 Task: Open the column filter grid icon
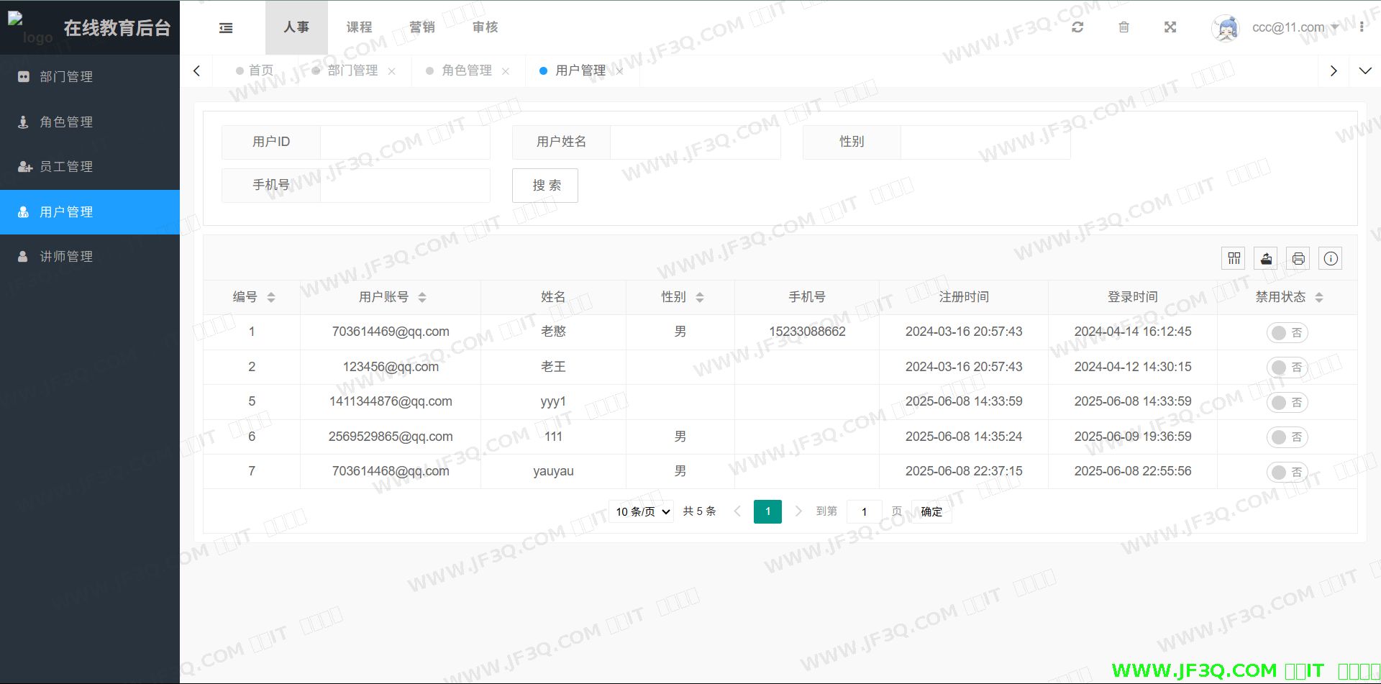[x=1234, y=258]
